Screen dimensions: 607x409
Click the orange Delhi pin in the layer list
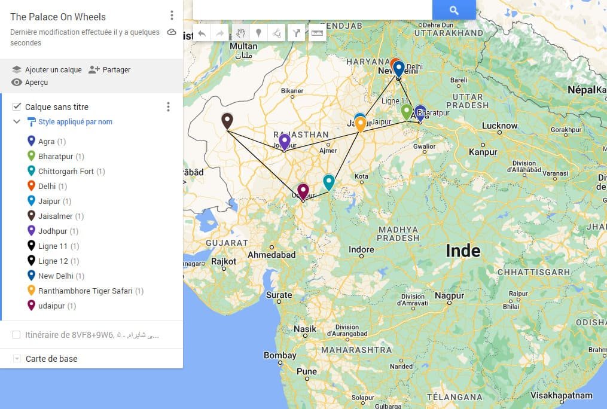[x=31, y=186]
